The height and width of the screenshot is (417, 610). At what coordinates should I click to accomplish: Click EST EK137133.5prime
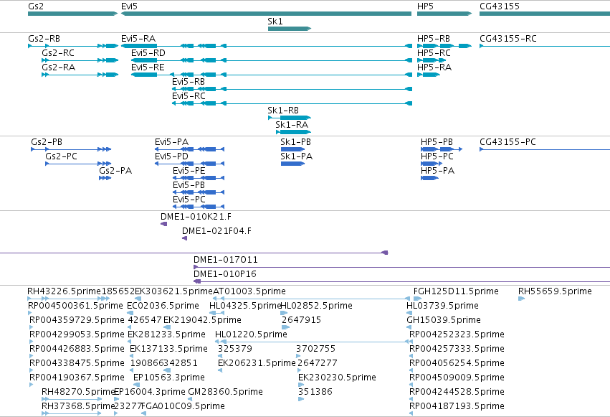(169, 349)
